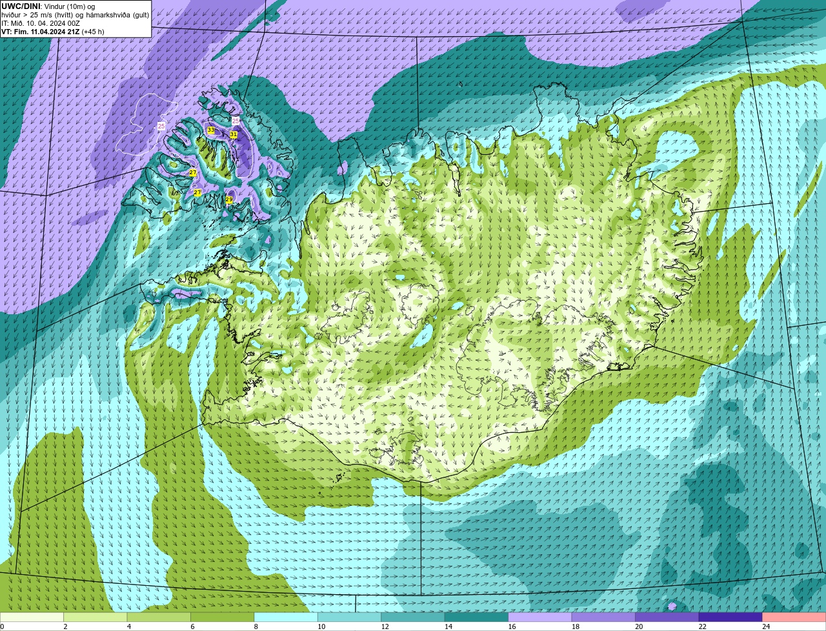Click the yellow 31 gust label
The width and height of the screenshot is (826, 631).
point(234,134)
